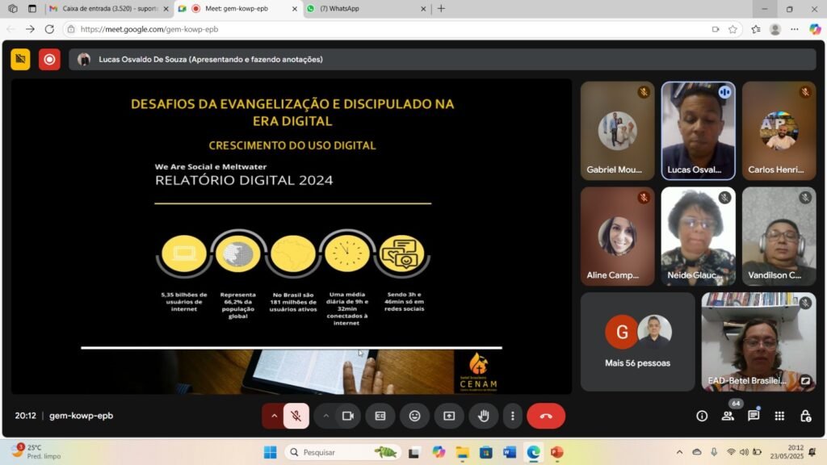Image resolution: width=827 pixels, height=465 pixels.
Task: Leave the call with the red hang-up button
Action: tap(546, 416)
